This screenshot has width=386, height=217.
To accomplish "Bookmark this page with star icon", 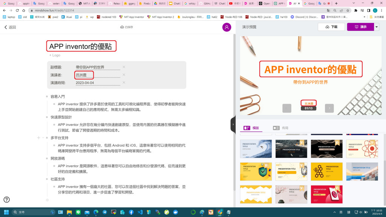I will click(348, 10).
